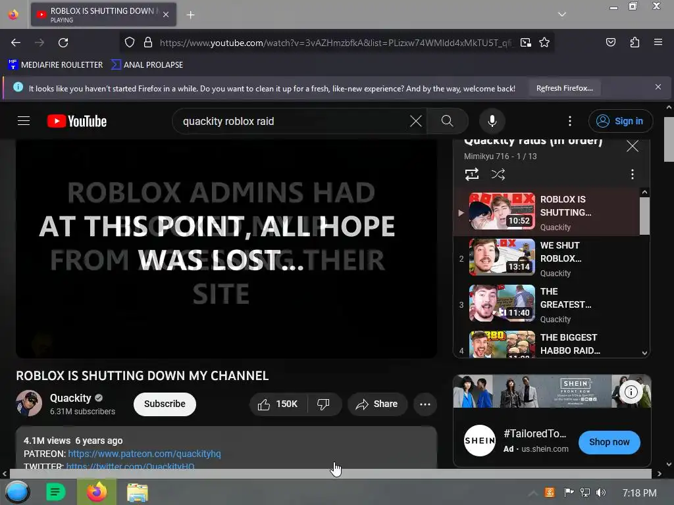Viewport: 674px width, 505px height.
Task: Bookmark this page with star icon
Action: point(544,43)
